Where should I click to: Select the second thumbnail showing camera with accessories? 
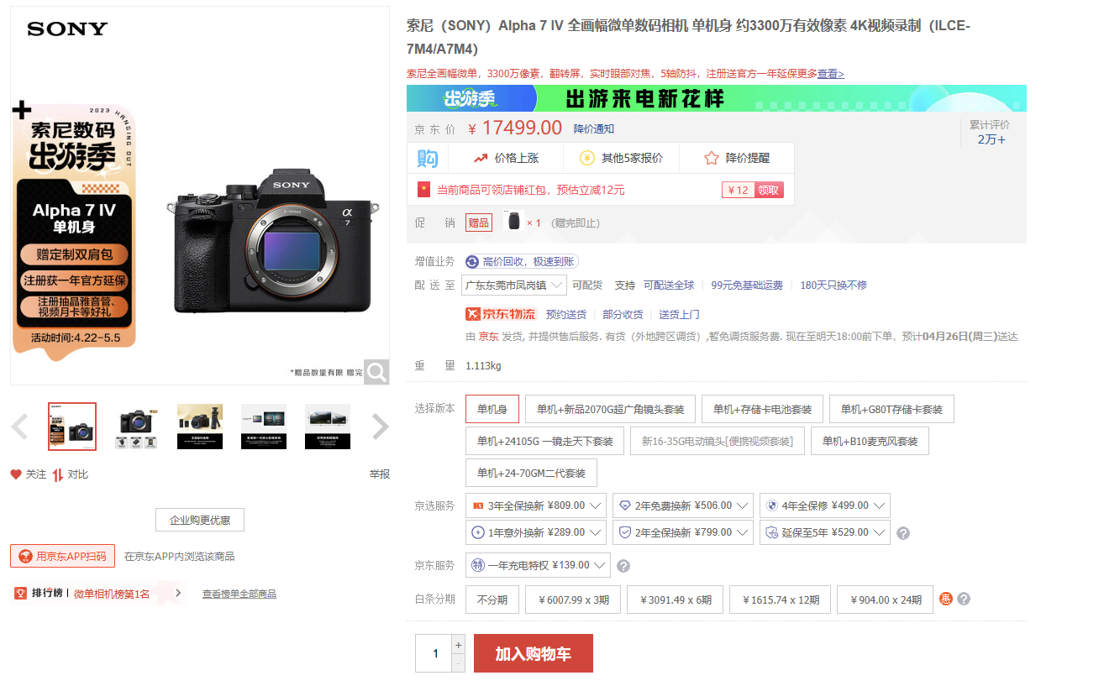[x=136, y=427]
